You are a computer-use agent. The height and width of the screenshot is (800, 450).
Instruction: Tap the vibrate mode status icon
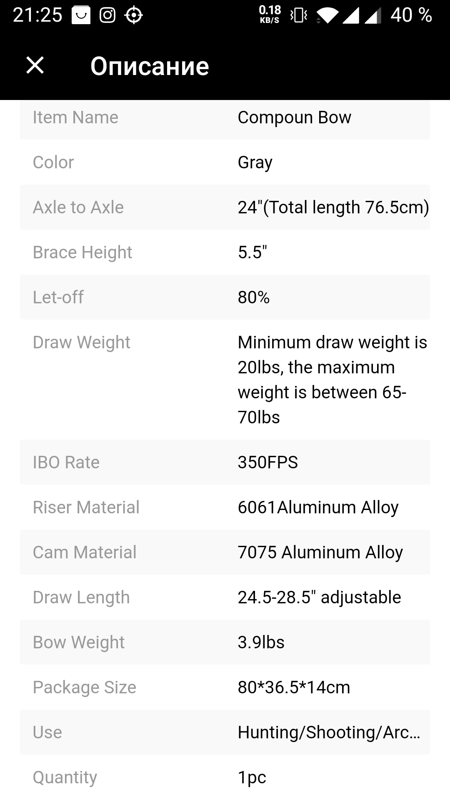click(x=299, y=16)
